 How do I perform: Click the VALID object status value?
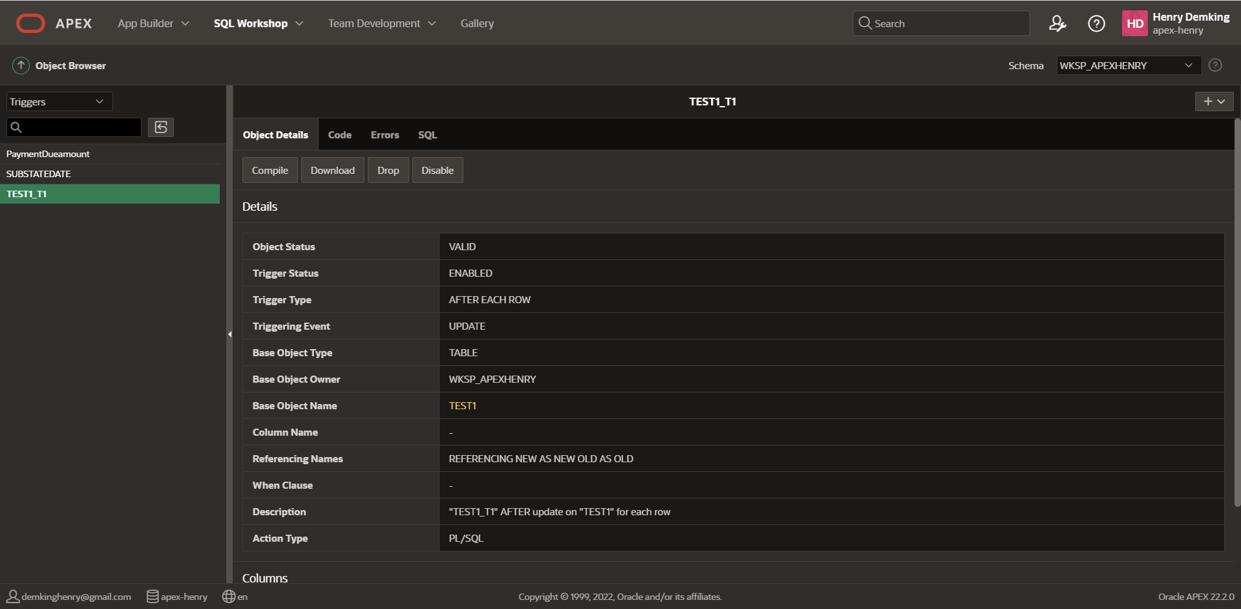pyautogui.click(x=462, y=246)
